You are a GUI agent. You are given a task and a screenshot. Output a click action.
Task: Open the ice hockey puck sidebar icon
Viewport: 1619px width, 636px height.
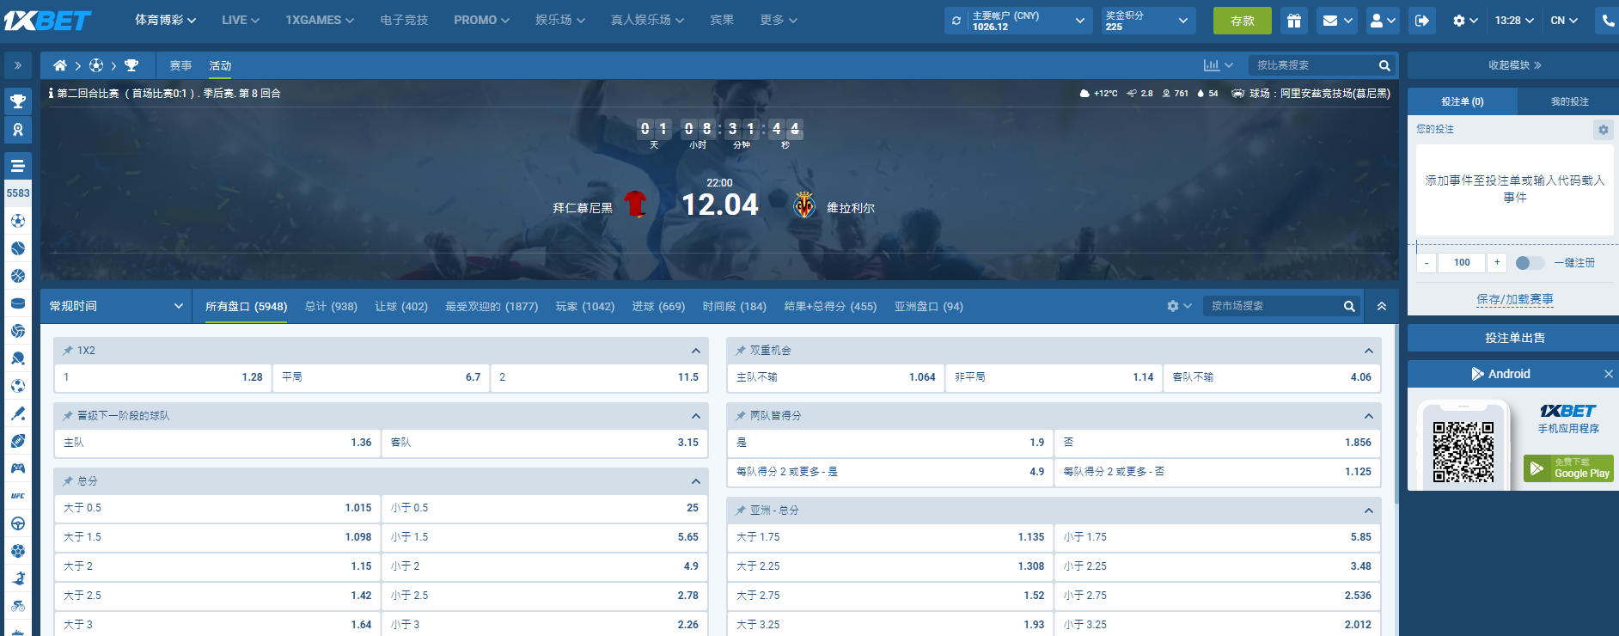tap(18, 303)
